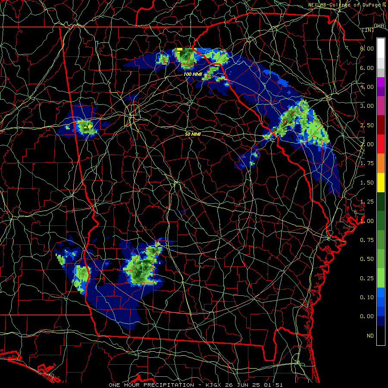
Task: Click the pink 3.00 legend swatch
Action: [381, 106]
